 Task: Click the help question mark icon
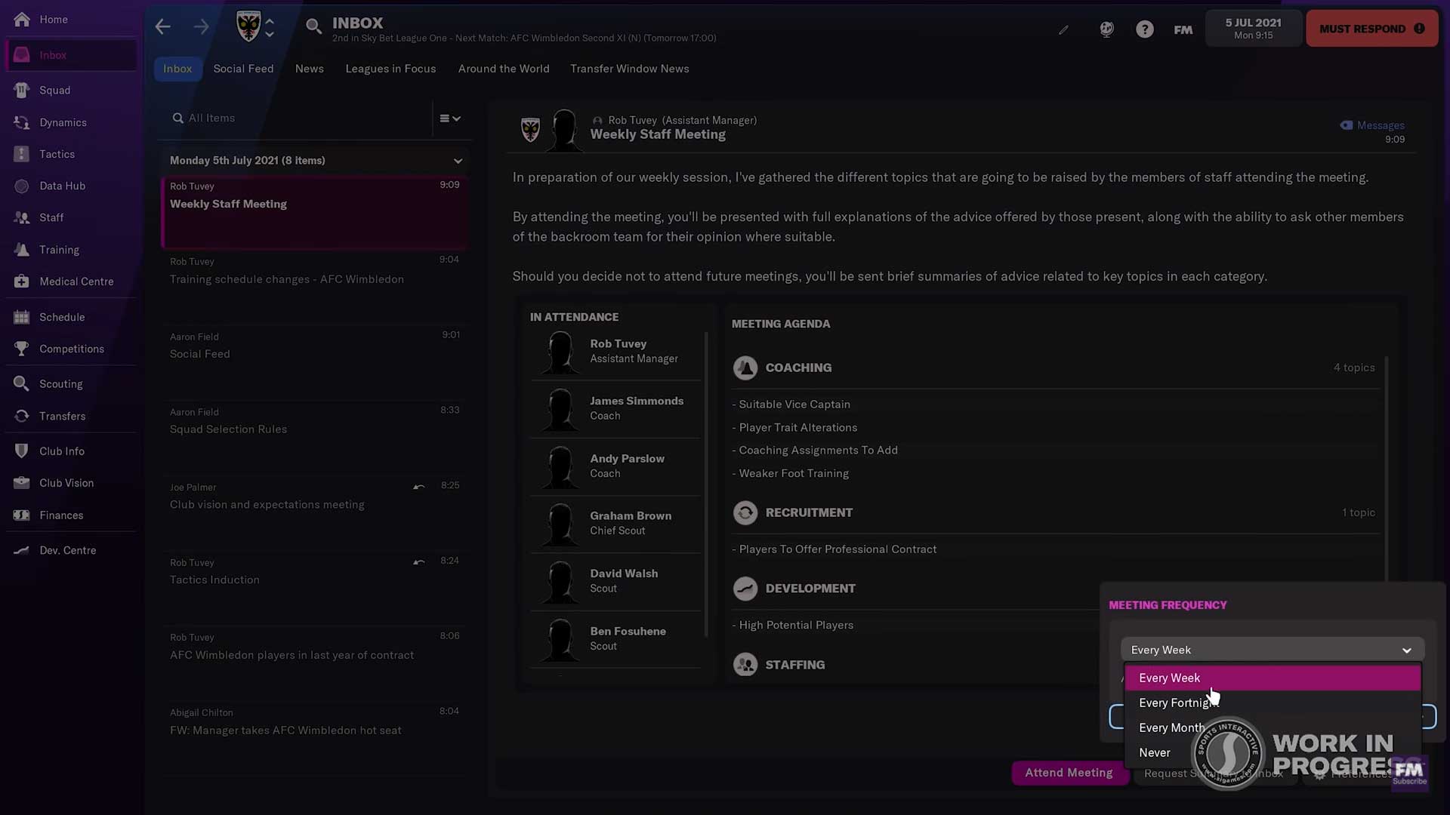coord(1144,29)
